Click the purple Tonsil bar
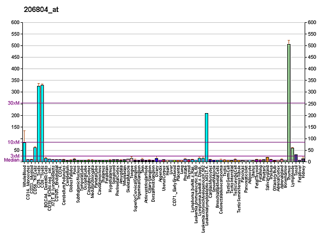 click(296, 158)
